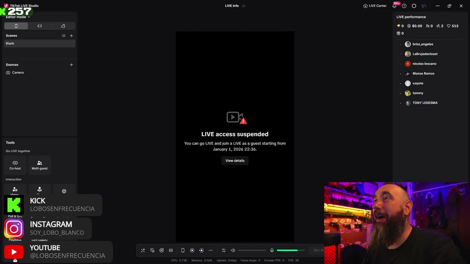Click the phone preview icon in toolbar
Image resolution: width=470 pixels, height=264 pixels.
pos(183,250)
